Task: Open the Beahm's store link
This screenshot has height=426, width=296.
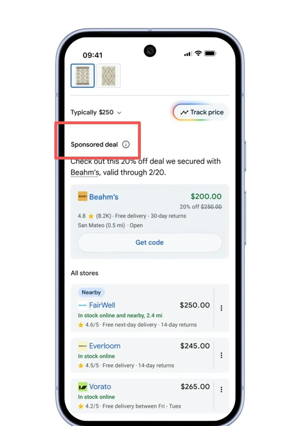Action: coord(104,197)
